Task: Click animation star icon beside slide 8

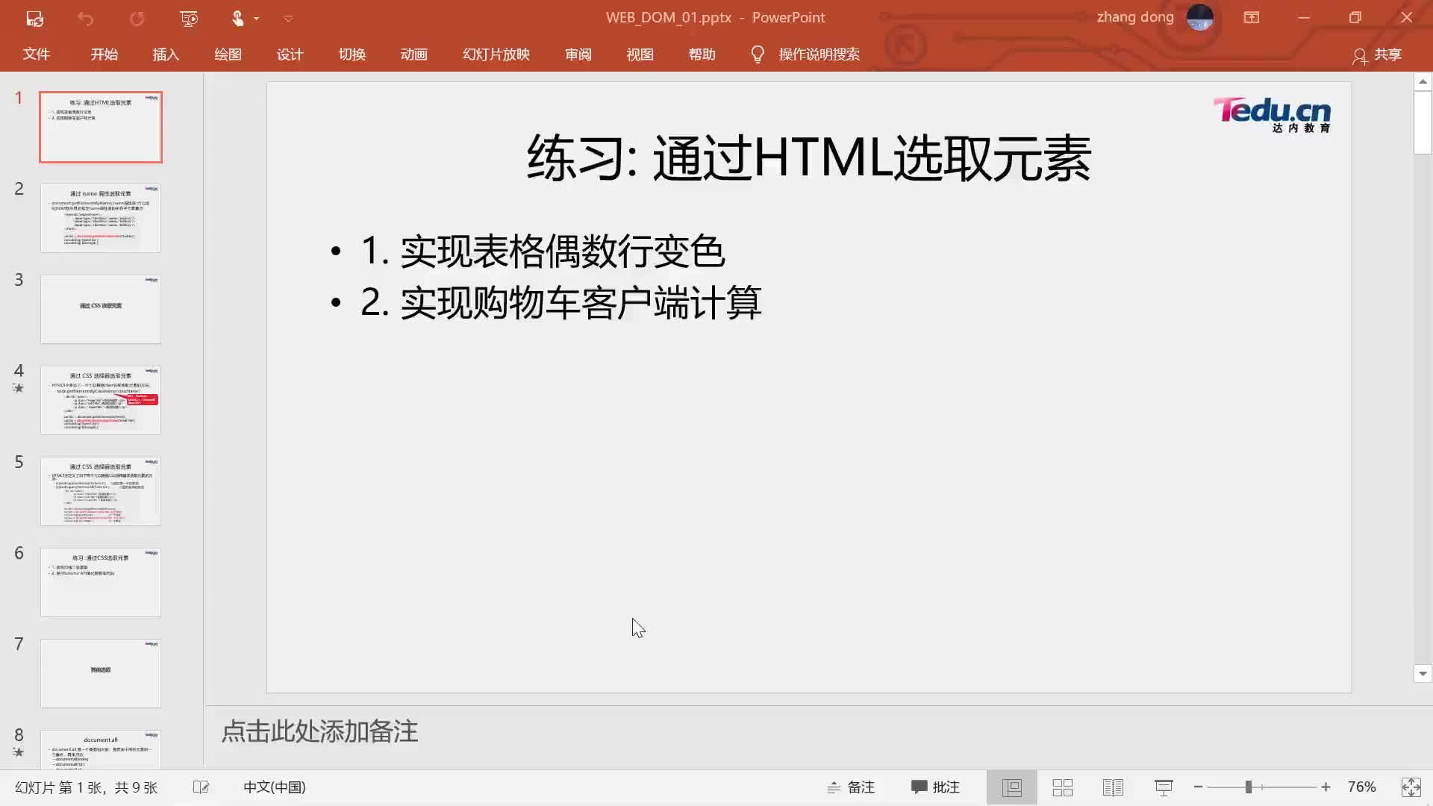Action: (x=19, y=752)
